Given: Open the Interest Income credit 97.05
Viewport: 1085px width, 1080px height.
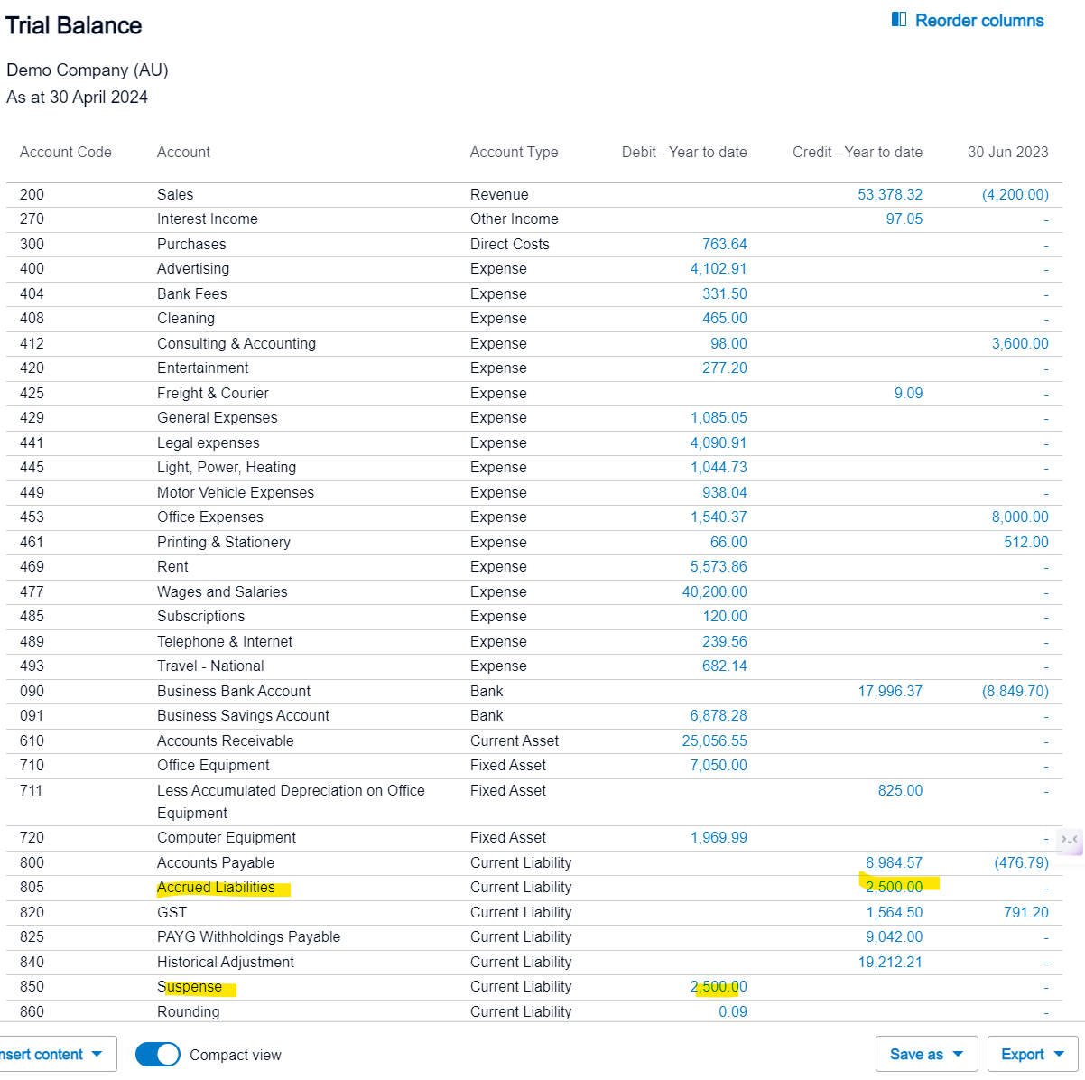Looking at the screenshot, I should (904, 219).
